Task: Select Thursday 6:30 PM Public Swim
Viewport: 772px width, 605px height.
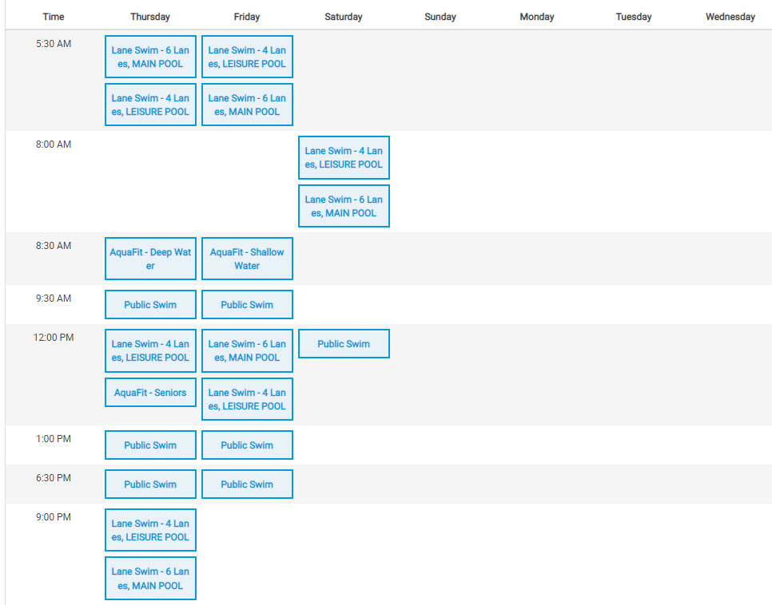Action: [150, 484]
